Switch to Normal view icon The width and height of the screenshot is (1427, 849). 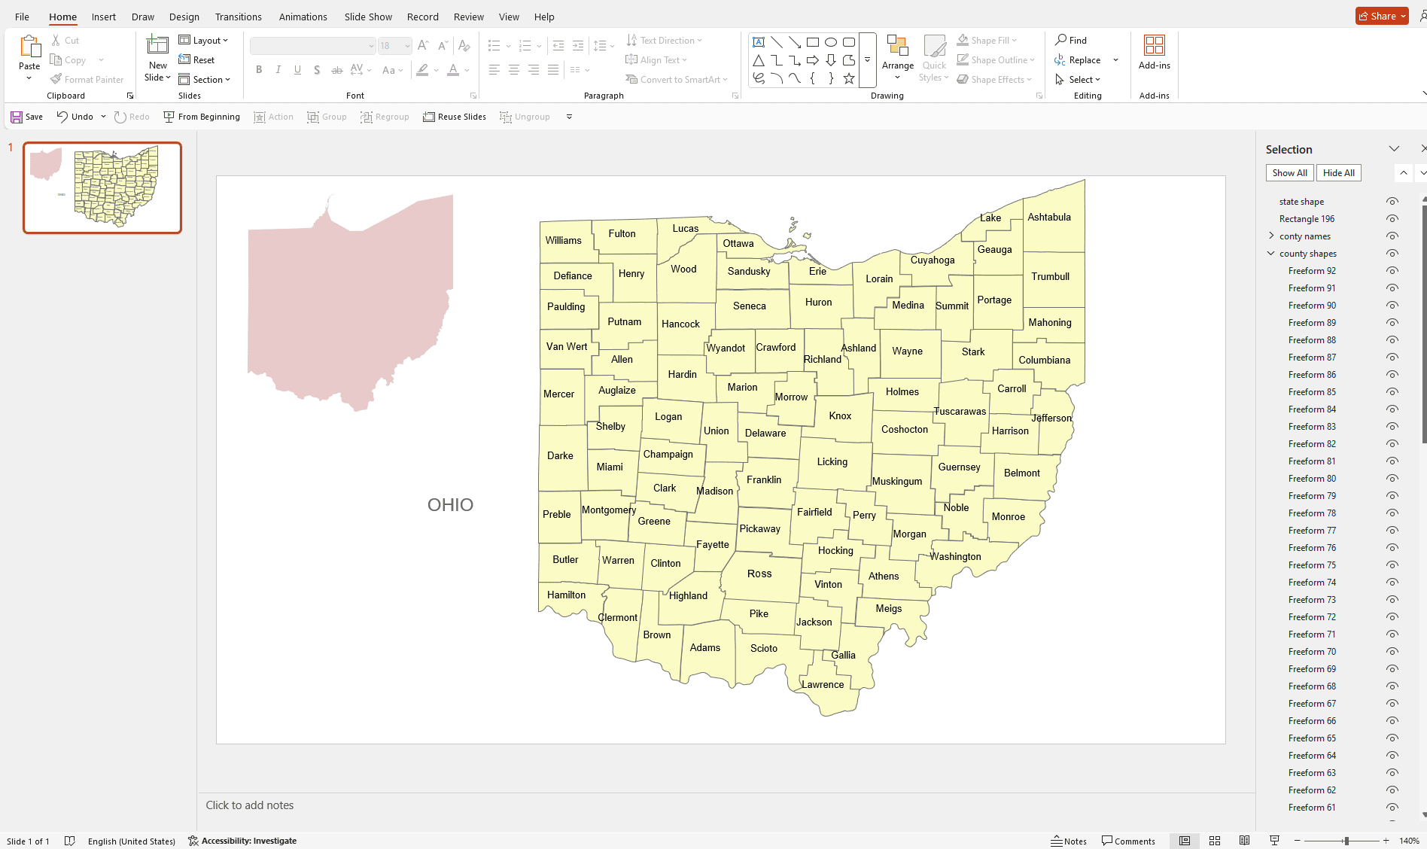[1185, 841]
